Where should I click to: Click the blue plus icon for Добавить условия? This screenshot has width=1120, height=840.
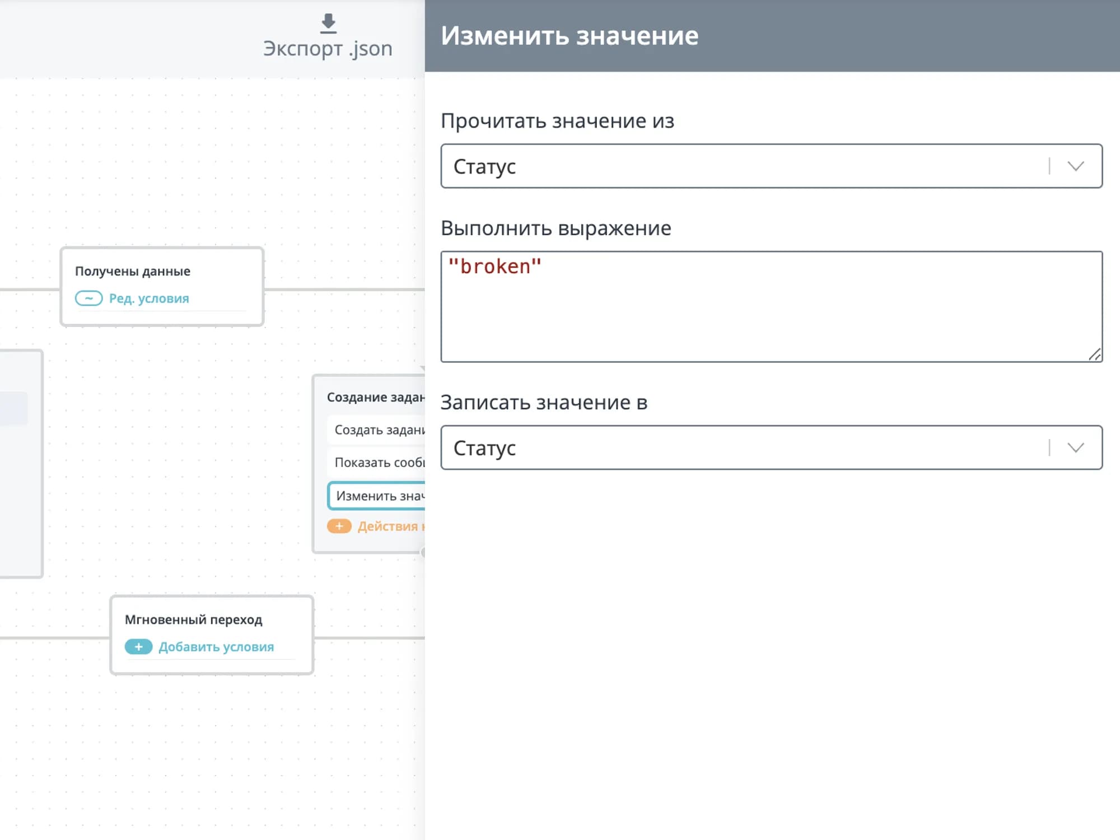(x=138, y=647)
